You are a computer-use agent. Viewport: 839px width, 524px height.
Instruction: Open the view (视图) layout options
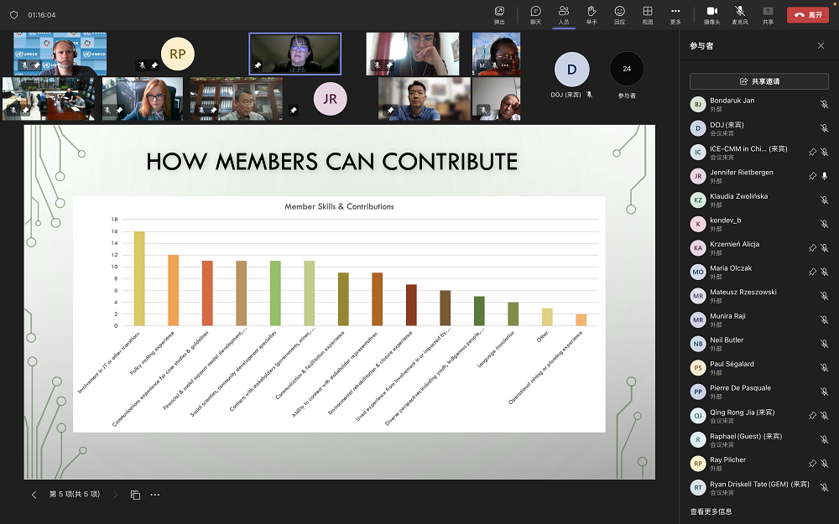(648, 14)
